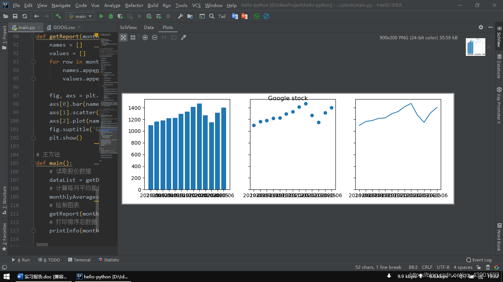
Task: Open Project Structure icon
Action: [190, 16]
